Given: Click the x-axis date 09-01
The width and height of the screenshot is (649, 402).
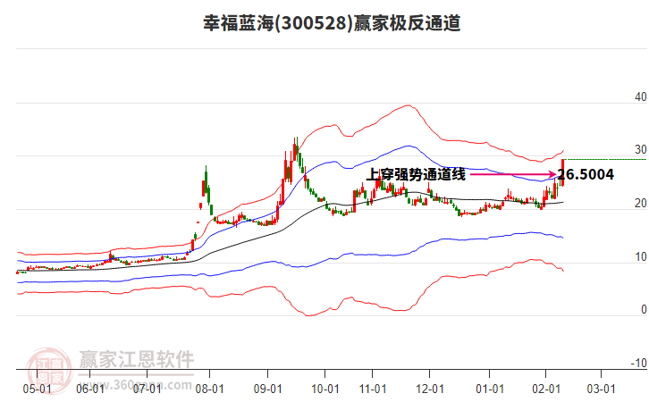Looking at the screenshot, I should [x=268, y=389].
